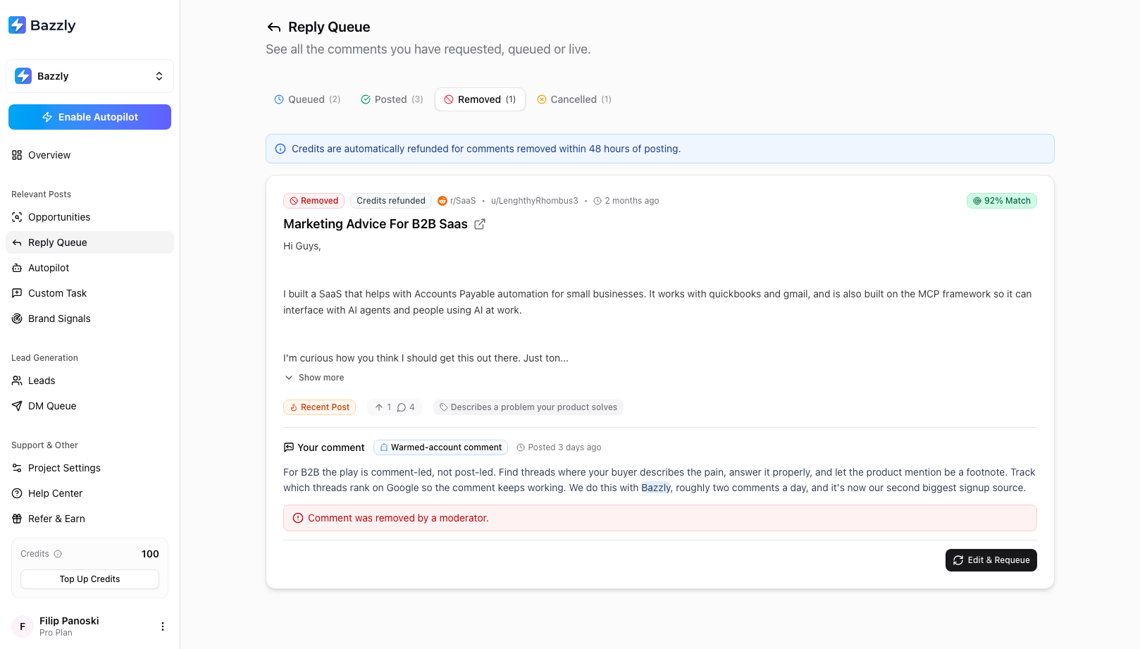Viewport: 1140px width, 649px height.
Task: Click the 92% Match badge
Action: point(1001,201)
